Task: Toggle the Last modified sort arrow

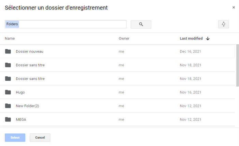Action: (x=208, y=39)
